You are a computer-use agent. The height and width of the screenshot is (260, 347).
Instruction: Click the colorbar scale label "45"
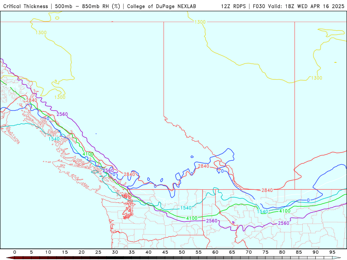point(165,252)
